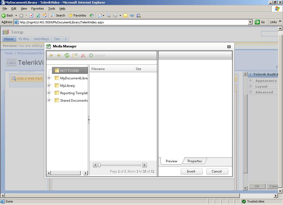Go to previous page in file pager
Image resolution: width=283 pixels, height=205 pixels.
tap(95, 165)
